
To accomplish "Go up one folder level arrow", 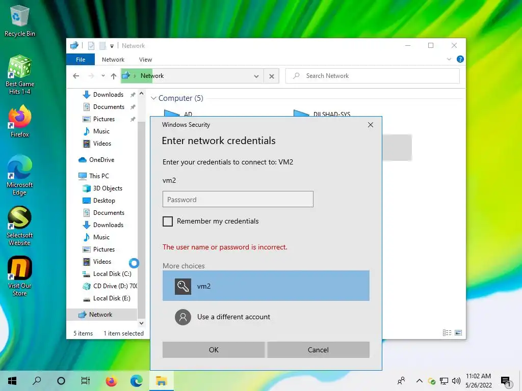I will 114,76.
